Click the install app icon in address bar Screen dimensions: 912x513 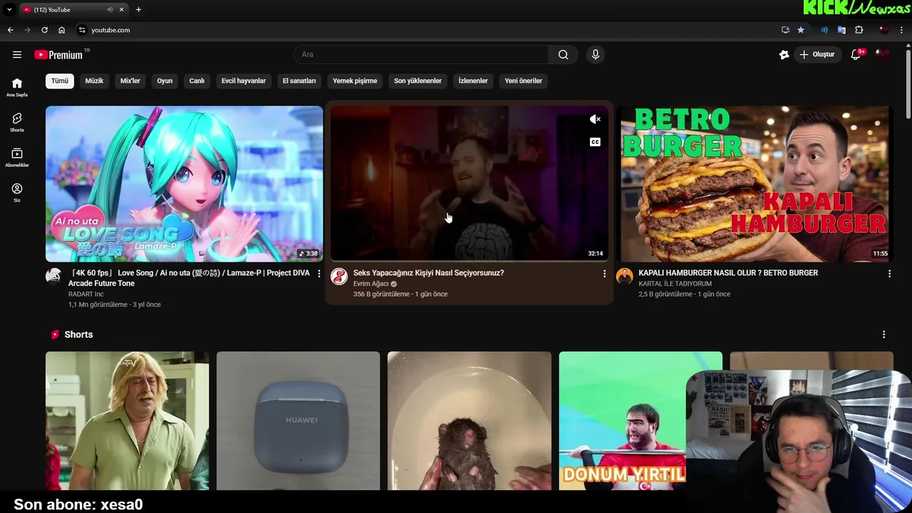pos(785,30)
